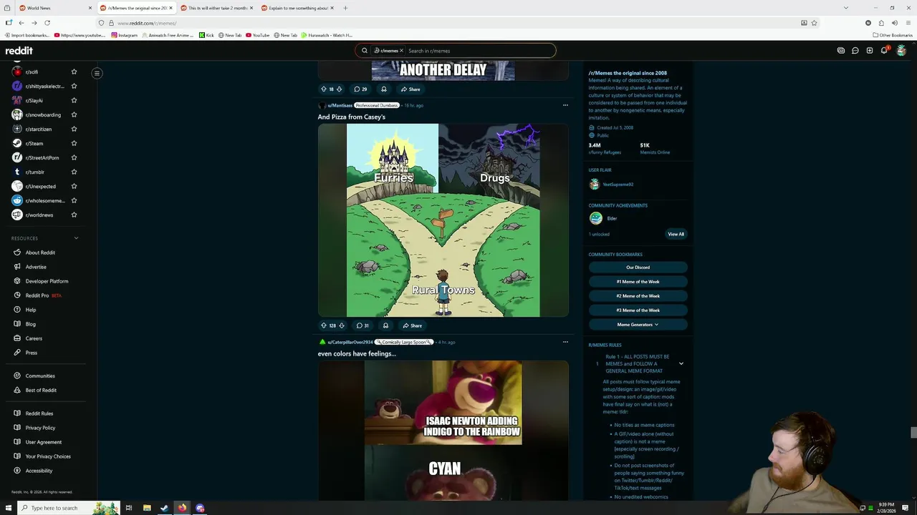Open overflow menu on u/Mantisaas post
The height and width of the screenshot is (515, 917).
coord(565,105)
